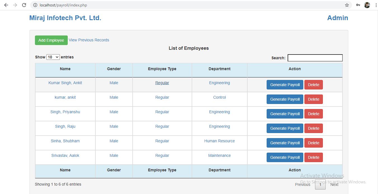
Task: Sort the table by the Department column
Action: 219,69
